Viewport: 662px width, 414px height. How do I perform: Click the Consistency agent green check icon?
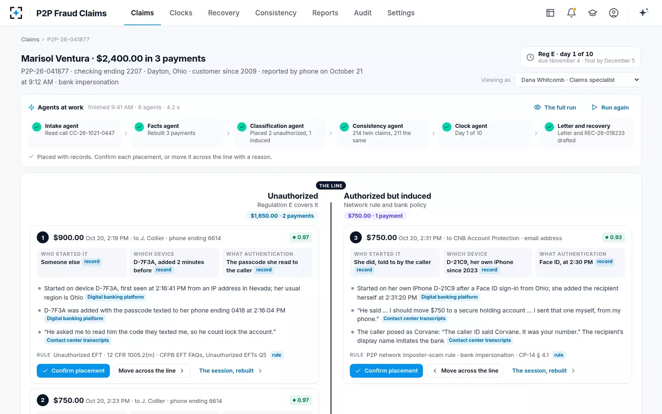344,127
